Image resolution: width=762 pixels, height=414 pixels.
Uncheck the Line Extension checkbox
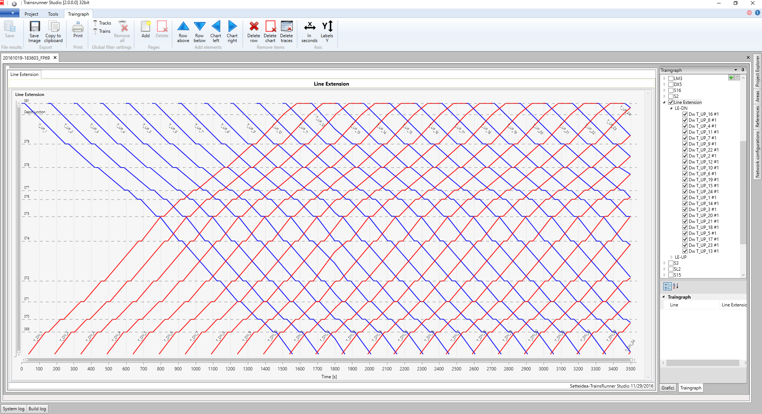pyautogui.click(x=671, y=102)
